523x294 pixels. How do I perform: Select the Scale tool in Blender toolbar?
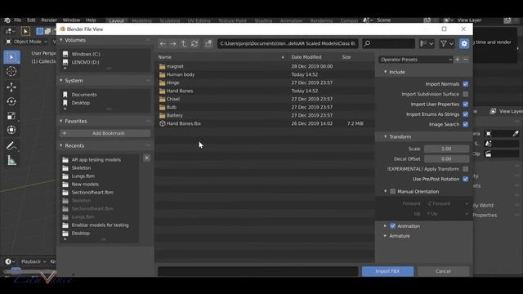tap(11, 116)
